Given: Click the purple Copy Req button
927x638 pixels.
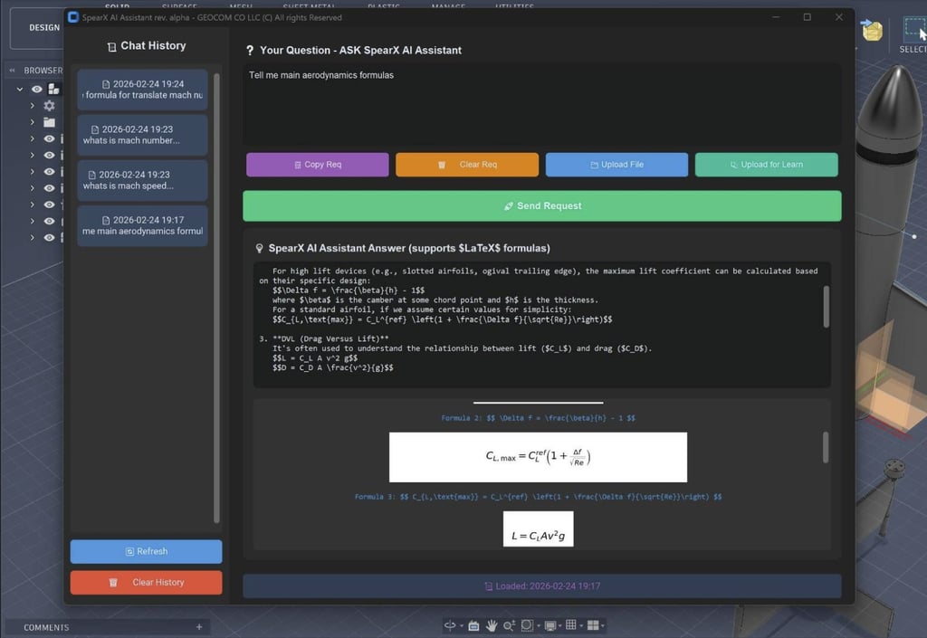Looking at the screenshot, I should (318, 165).
